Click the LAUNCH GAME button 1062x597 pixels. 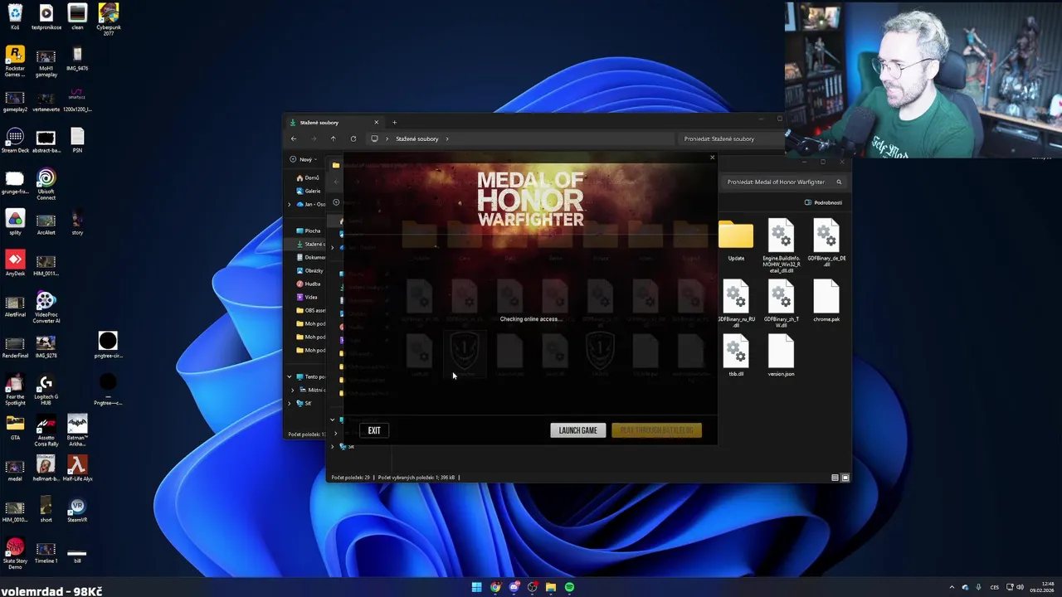coord(577,430)
